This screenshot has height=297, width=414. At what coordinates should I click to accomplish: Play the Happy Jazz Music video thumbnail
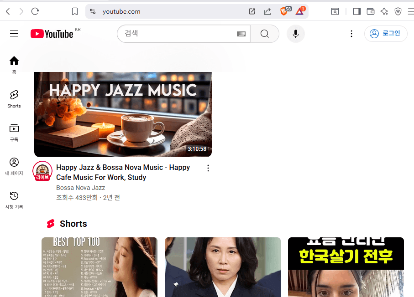(123, 114)
